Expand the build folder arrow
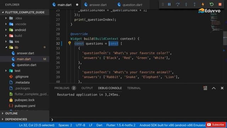This screenshot has height=128, width=227. pos(6,36)
